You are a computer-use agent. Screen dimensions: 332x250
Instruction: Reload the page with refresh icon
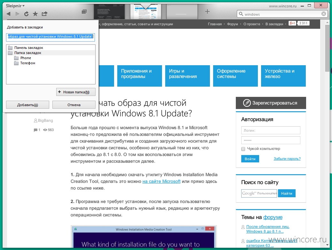pos(26,14)
